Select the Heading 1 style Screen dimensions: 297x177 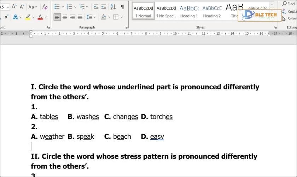[x=189, y=11]
